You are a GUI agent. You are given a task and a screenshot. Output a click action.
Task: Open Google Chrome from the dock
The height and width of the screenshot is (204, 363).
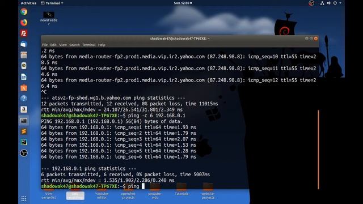[24, 11]
